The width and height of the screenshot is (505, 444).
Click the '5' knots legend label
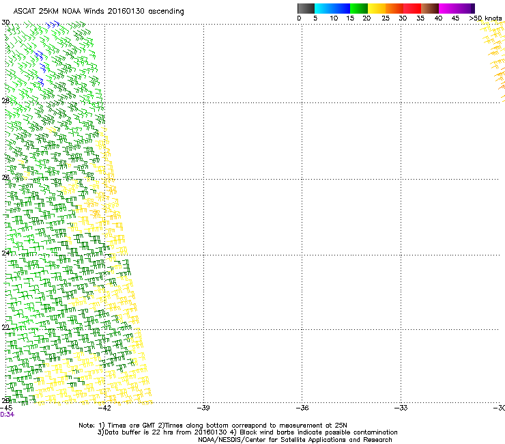[315, 18]
